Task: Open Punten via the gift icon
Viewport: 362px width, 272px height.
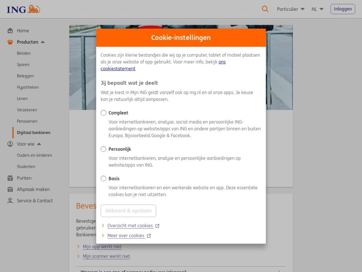Action: point(10,178)
